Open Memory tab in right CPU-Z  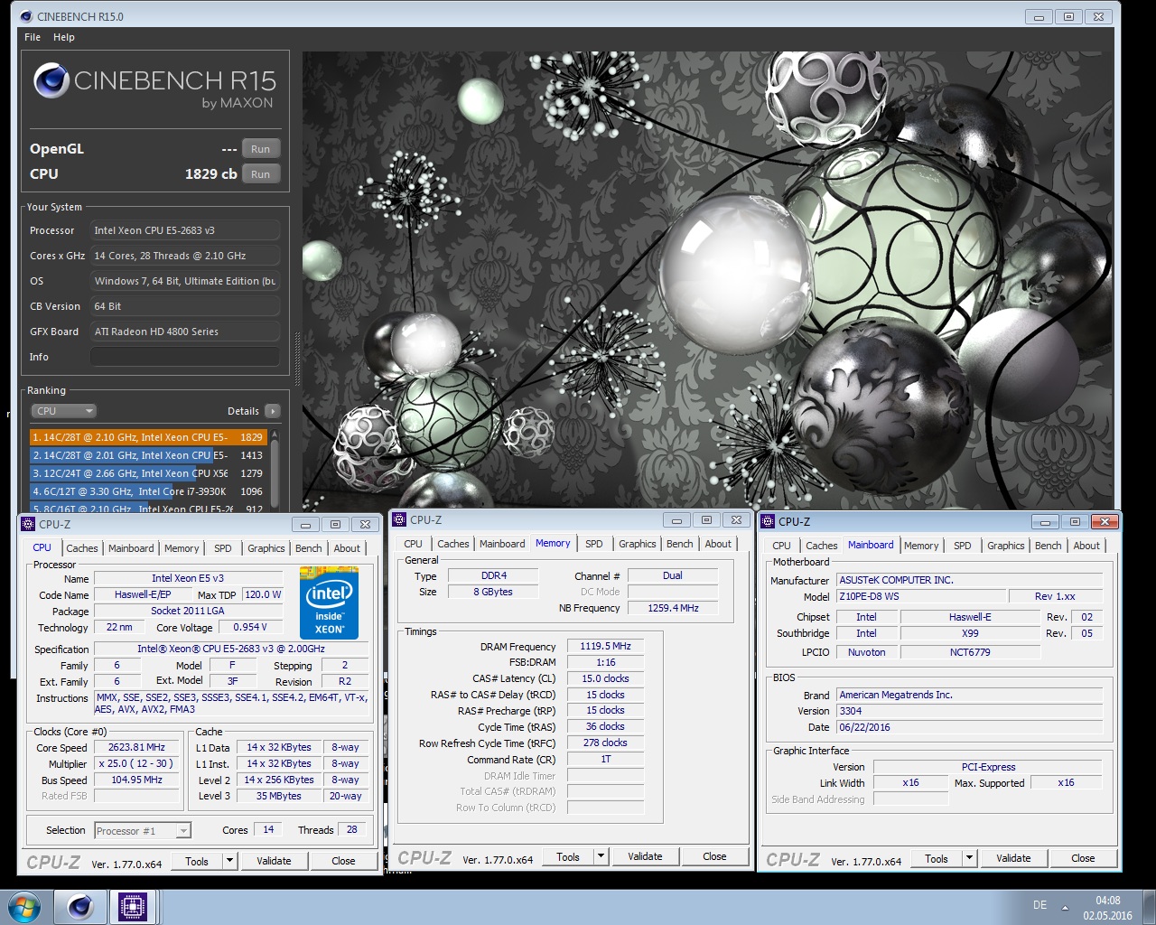pyautogui.click(x=921, y=546)
